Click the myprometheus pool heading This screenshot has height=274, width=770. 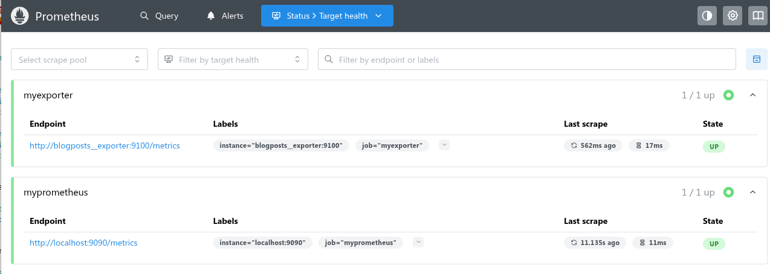(x=56, y=193)
